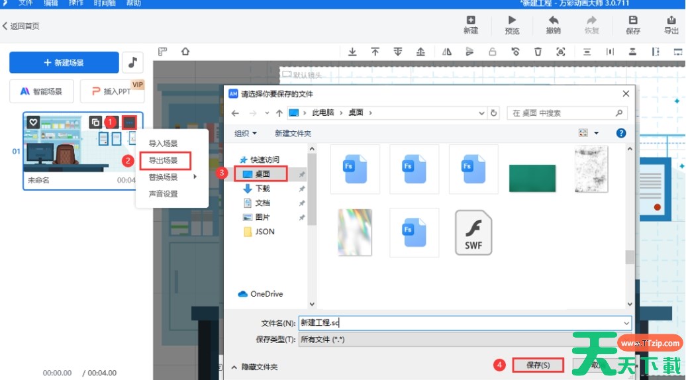Image resolution: width=686 pixels, height=380 pixels.
Task: Open the scene more-options ellipsis button
Action: click(x=130, y=123)
